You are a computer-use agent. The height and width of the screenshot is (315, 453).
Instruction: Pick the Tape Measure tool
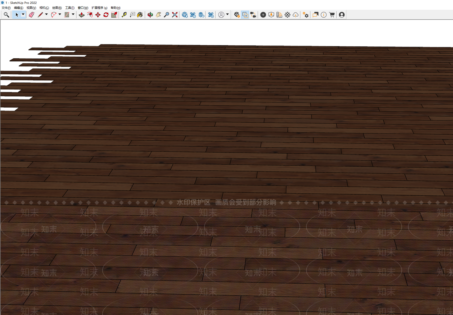[x=124, y=15]
